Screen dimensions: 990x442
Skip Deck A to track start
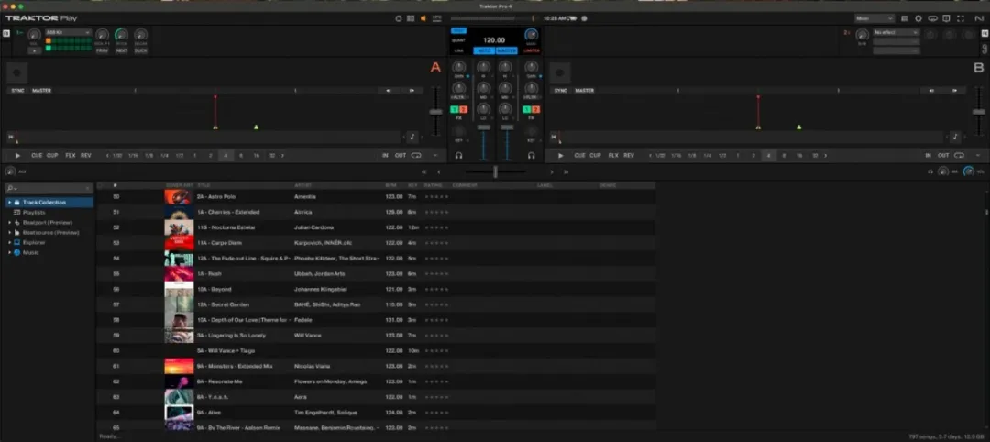tap(11, 137)
